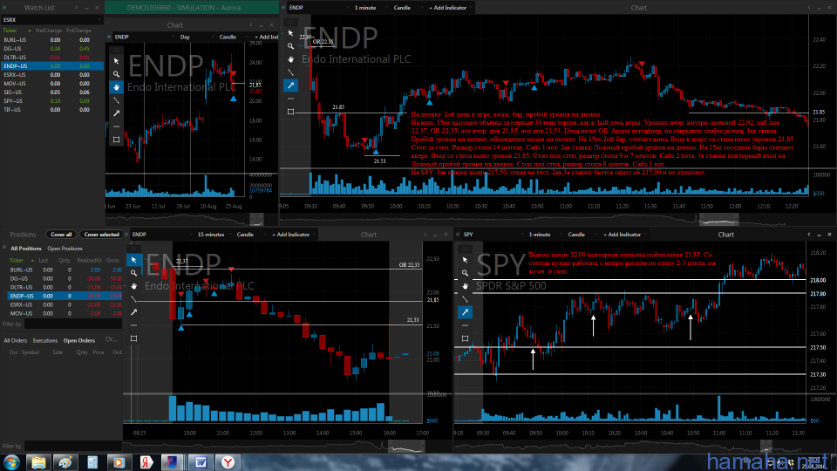This screenshot has width=837, height=471.
Task: Select zoom tool in 15 minutes ENDP chart
Action: [x=133, y=273]
